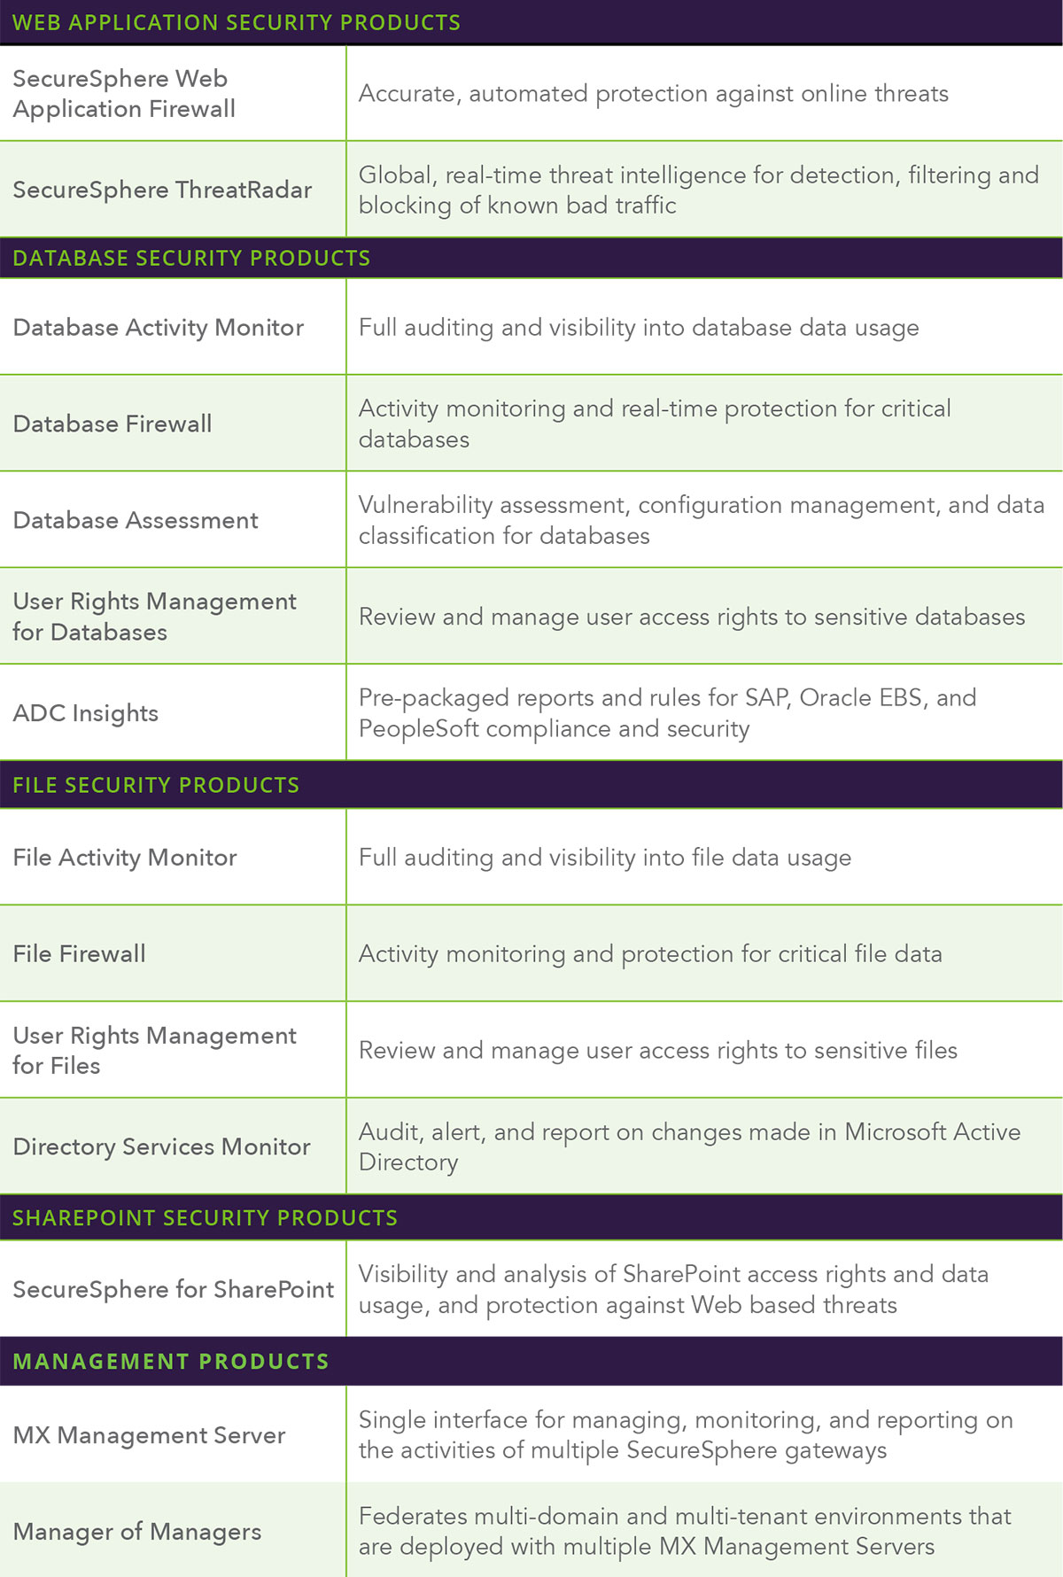Open the Database Firewall row label
1063x1577 pixels.
113,423
